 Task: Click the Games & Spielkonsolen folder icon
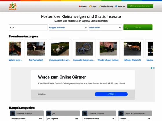[x=121, y=113]
